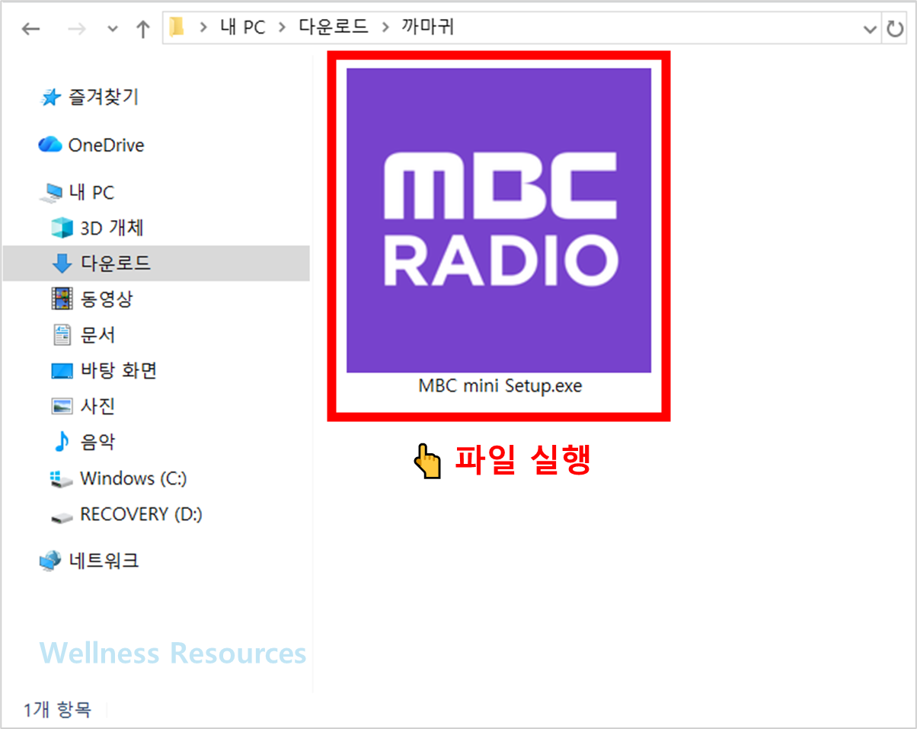Click the 음악 music note icon
This screenshot has height=729, width=917.
pos(62,442)
